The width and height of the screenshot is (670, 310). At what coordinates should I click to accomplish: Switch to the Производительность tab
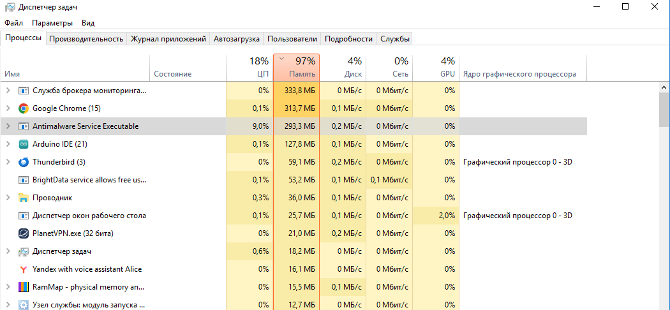(x=86, y=39)
